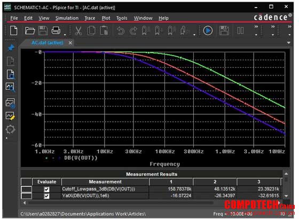Click the New file icon
This screenshot has width=299, height=219.
tap(13, 30)
